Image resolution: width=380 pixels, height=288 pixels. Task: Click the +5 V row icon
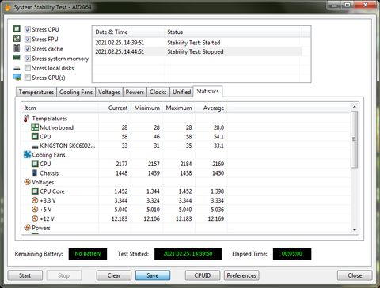[x=35, y=210]
